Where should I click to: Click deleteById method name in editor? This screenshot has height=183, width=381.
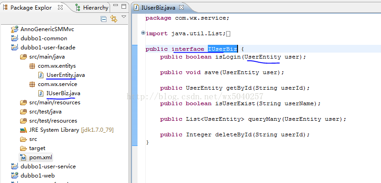pyautogui.click(x=233, y=135)
